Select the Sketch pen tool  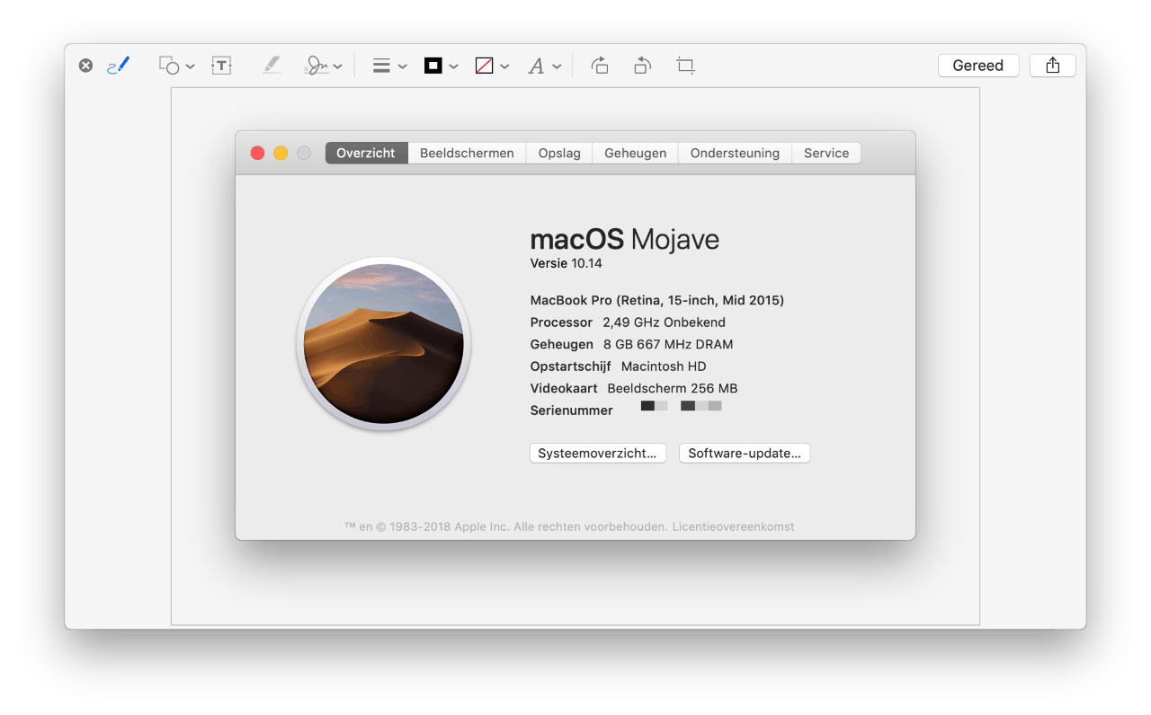click(118, 66)
